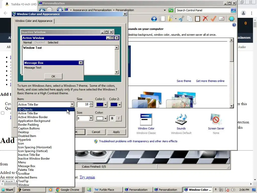Image resolution: width=257 pixels, height=193 pixels.
Task: Open the folder options toolbar icon
Action: click(170, 19)
